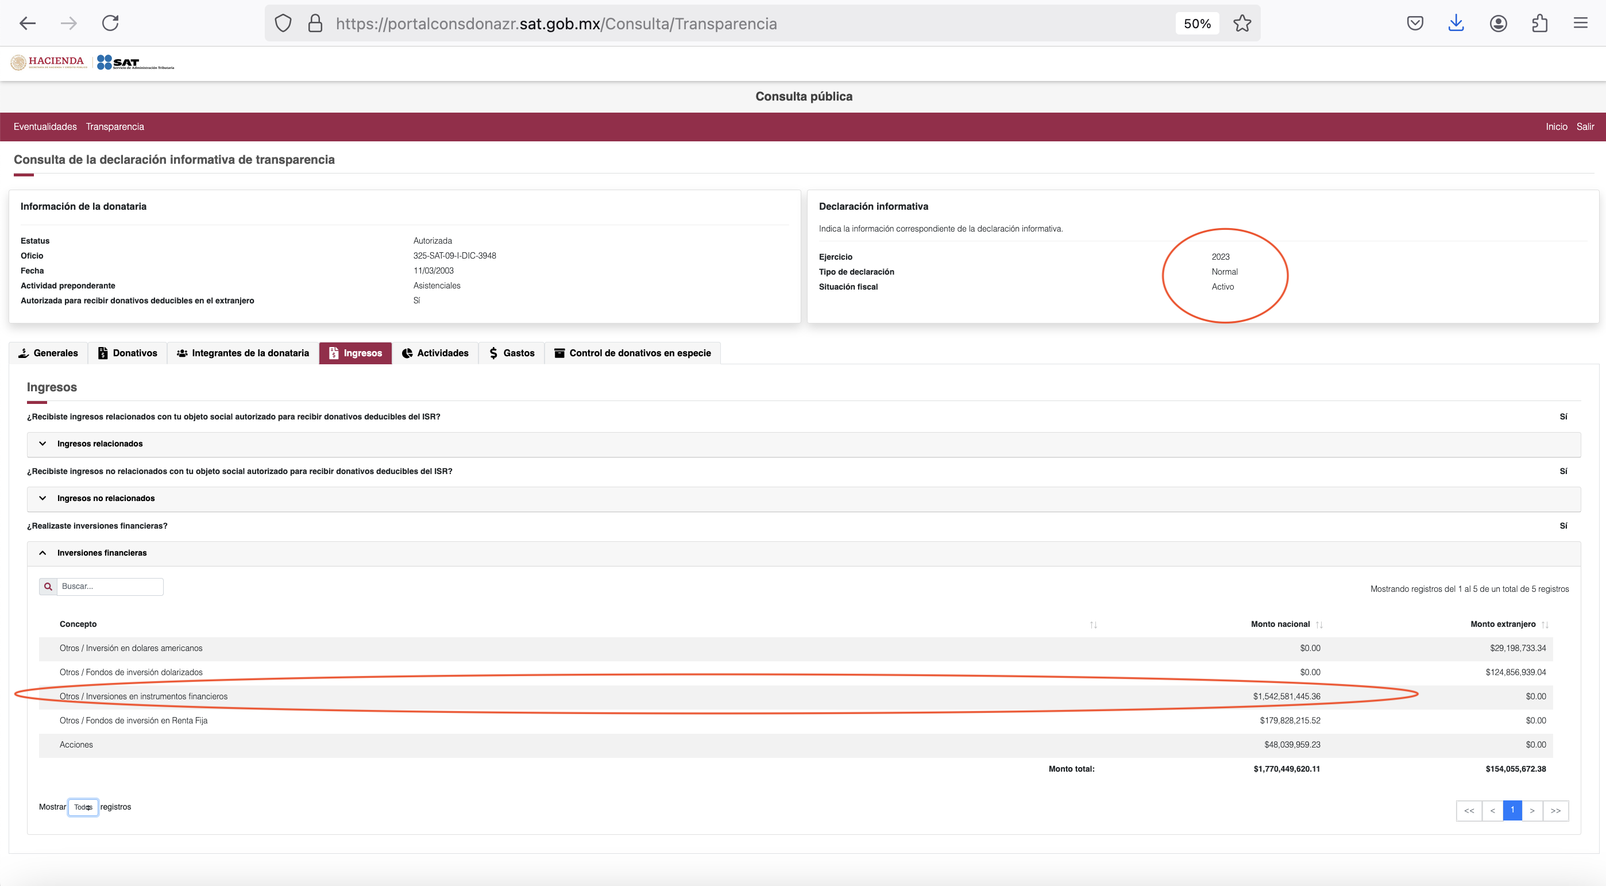The image size is (1606, 886).
Task: Click the Salir link
Action: coord(1585,126)
